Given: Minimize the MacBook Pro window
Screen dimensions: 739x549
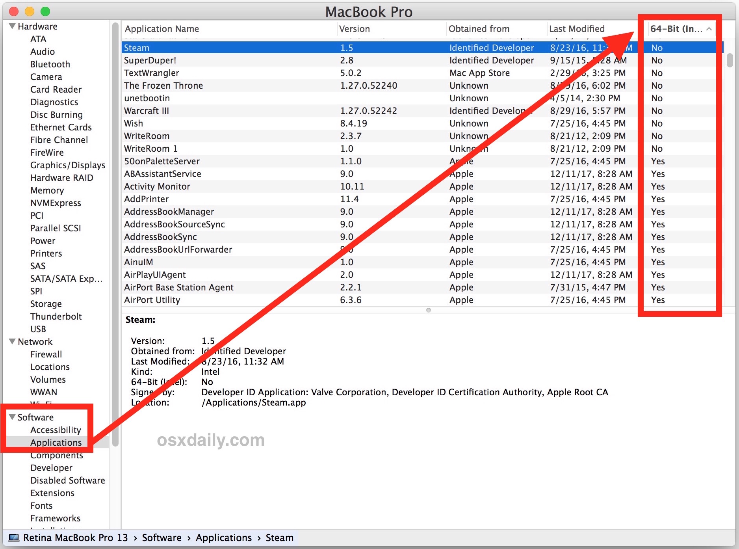Looking at the screenshot, I should point(30,11).
